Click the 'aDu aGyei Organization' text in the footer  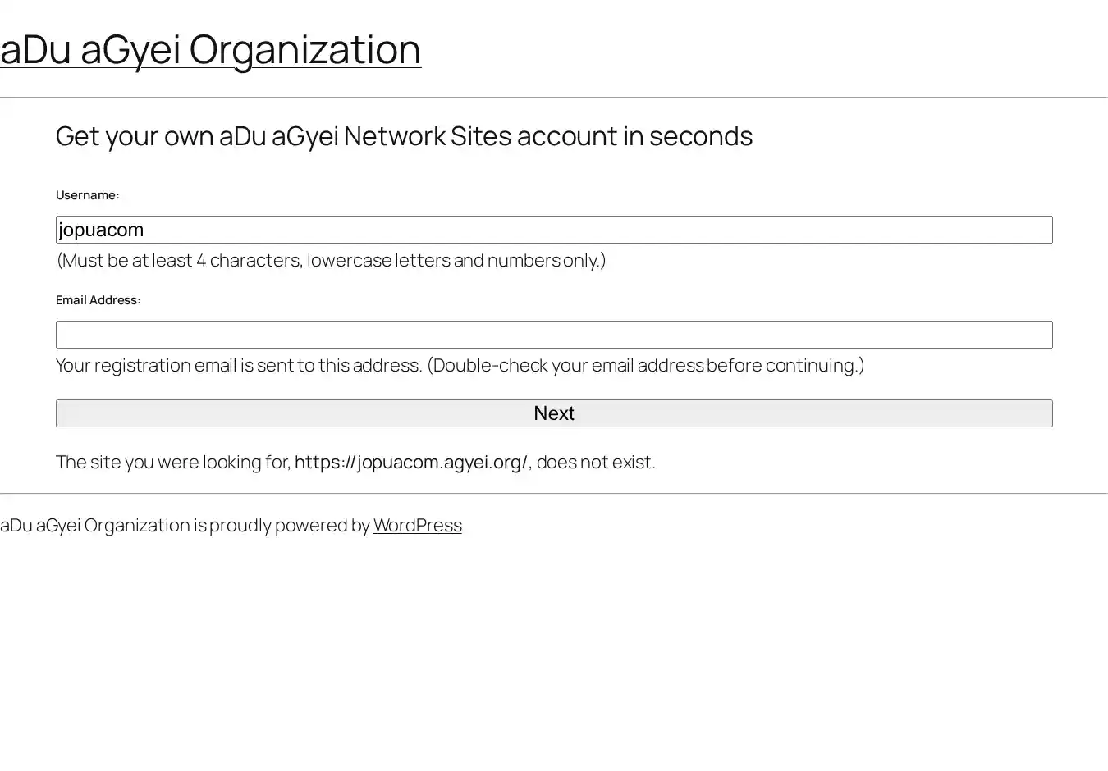pos(95,525)
